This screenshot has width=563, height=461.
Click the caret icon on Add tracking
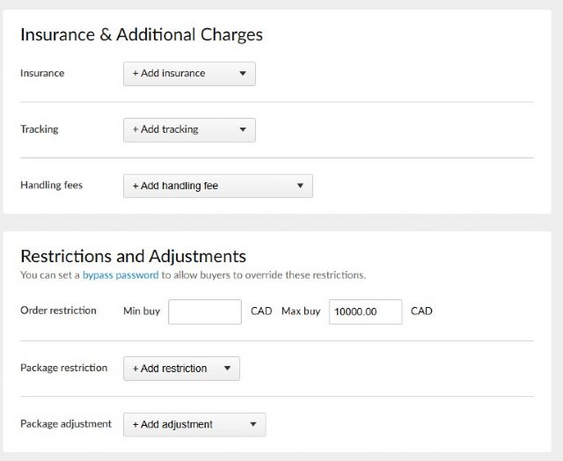[243, 130]
